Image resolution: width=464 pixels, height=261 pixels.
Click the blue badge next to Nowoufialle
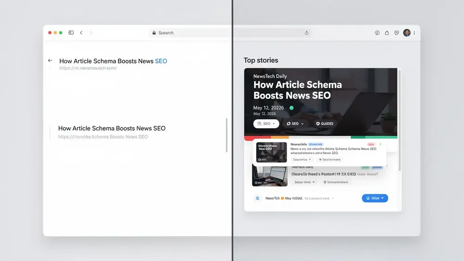click(316, 144)
